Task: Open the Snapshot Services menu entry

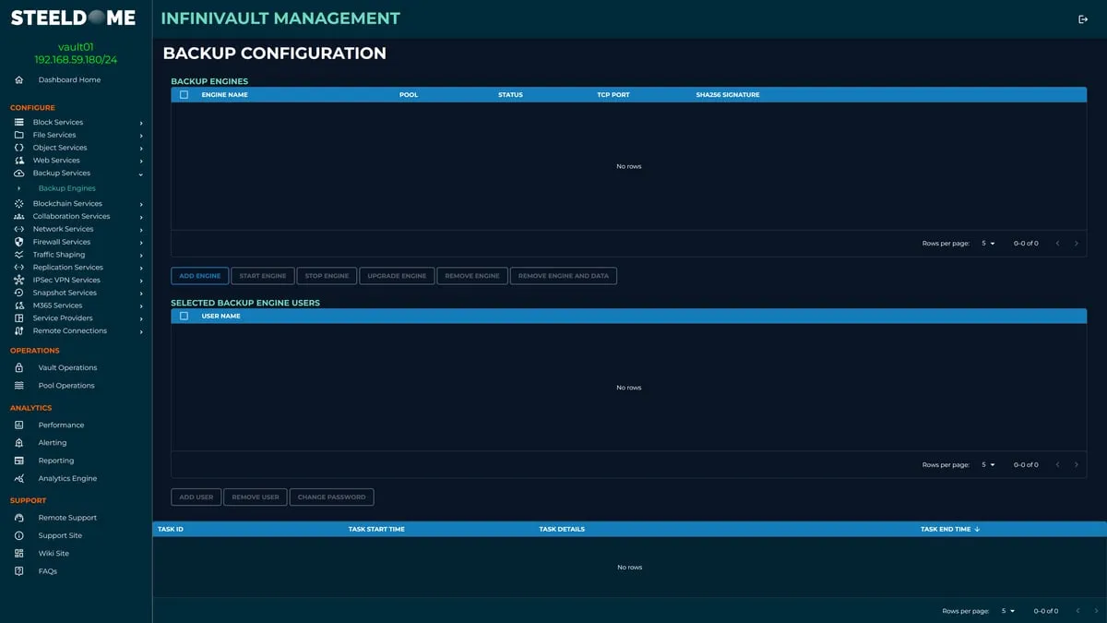Action: tap(19, 293)
